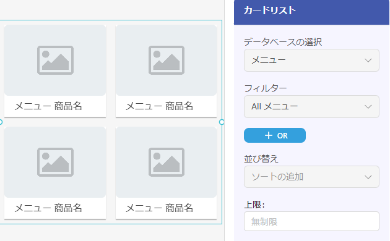
Task: Click the 並び替え label
Action: point(261,159)
